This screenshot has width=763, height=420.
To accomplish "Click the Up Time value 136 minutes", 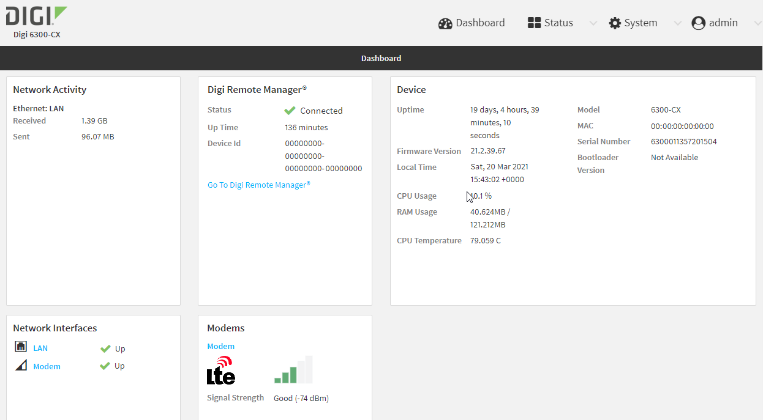I will [x=307, y=128].
